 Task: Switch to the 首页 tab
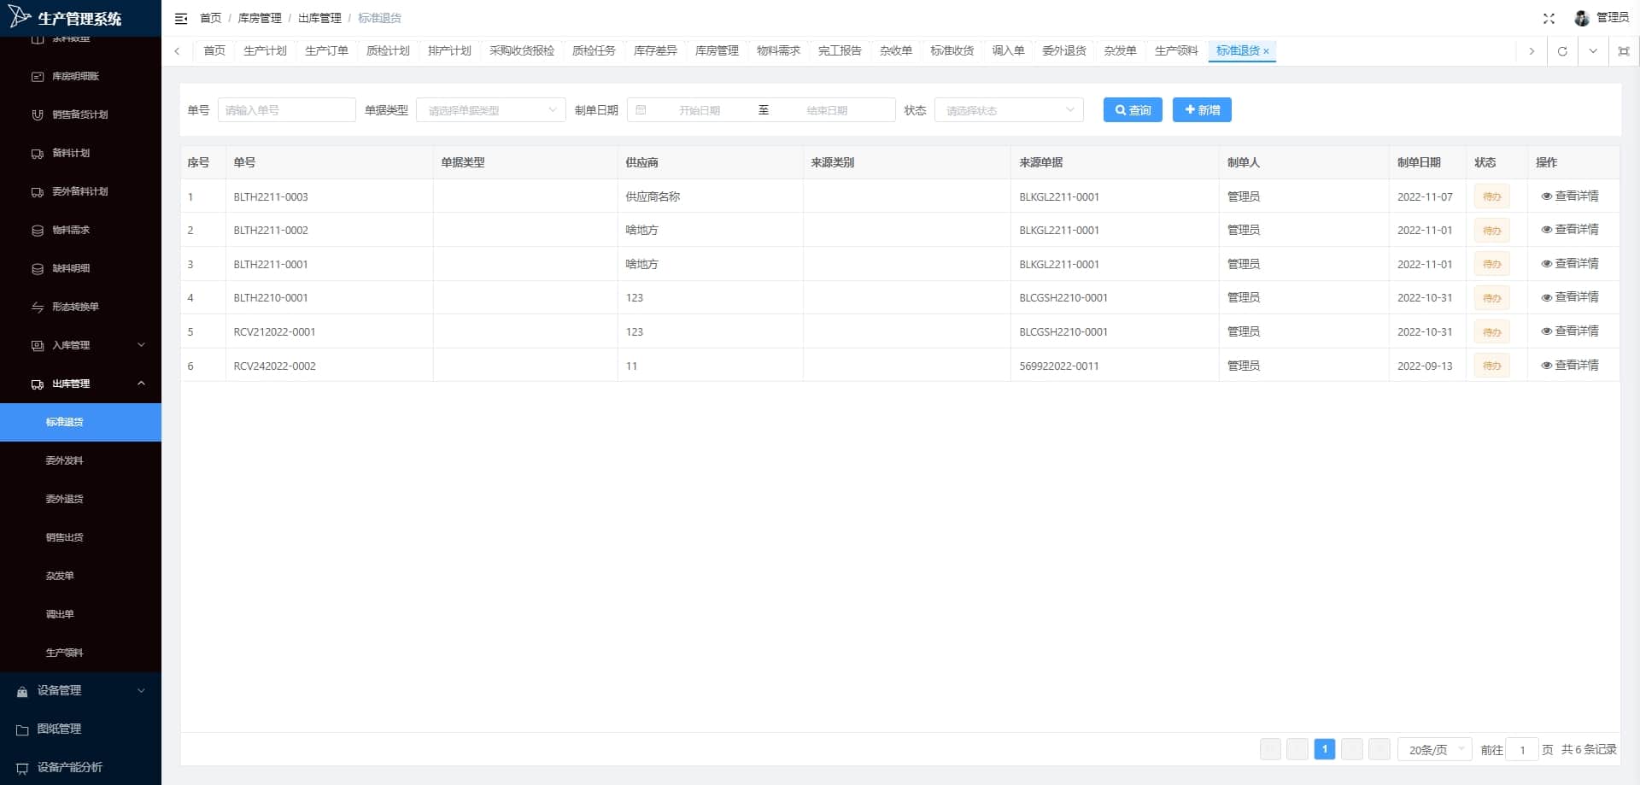coord(214,51)
